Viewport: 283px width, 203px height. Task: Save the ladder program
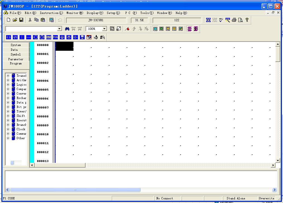(21, 20)
